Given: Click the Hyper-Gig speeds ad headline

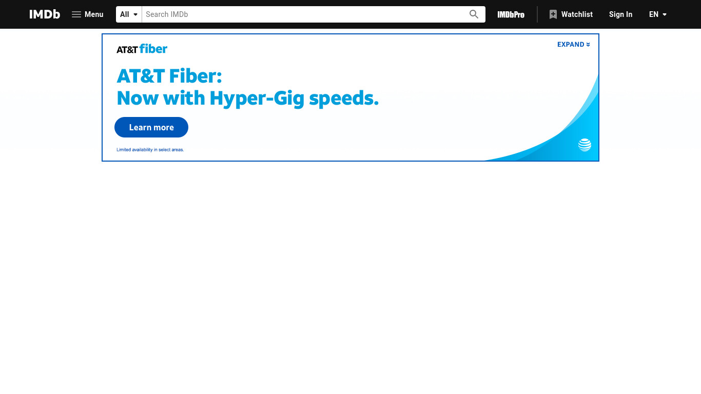Looking at the screenshot, I should (x=248, y=87).
